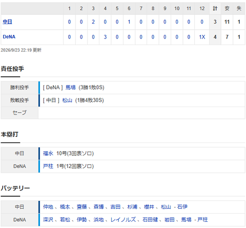
Task: Open the DeNA team link in scoreboard
Action: point(9,37)
